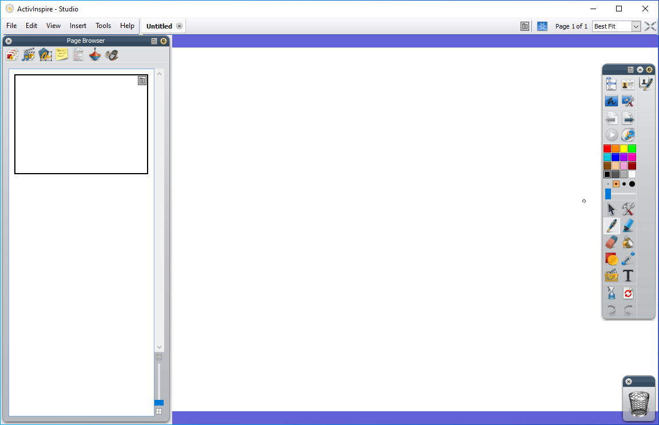
Task: Switch to the Untitled flipchart tab
Action: point(159,26)
